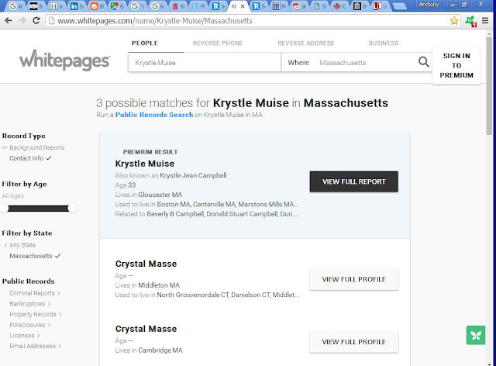Viewport: 496px width, 366px height.
Task: Click SIGN IN TO PREMIUM
Action: coord(456,66)
